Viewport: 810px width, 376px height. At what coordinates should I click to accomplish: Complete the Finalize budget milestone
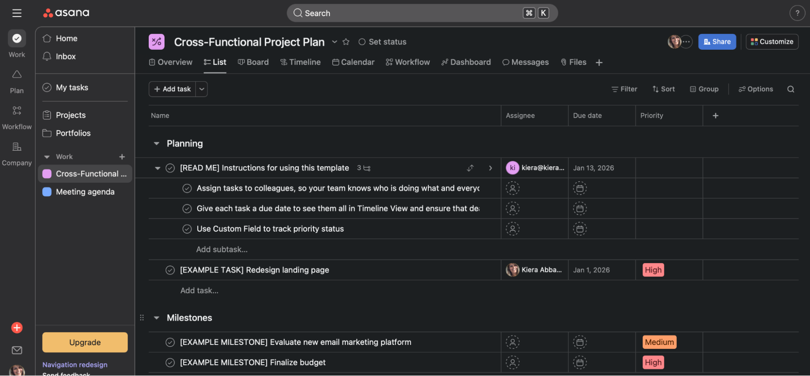170,362
